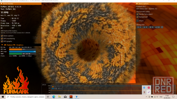
Task: Show hidden icons tray chevron
Action: tap(146, 97)
